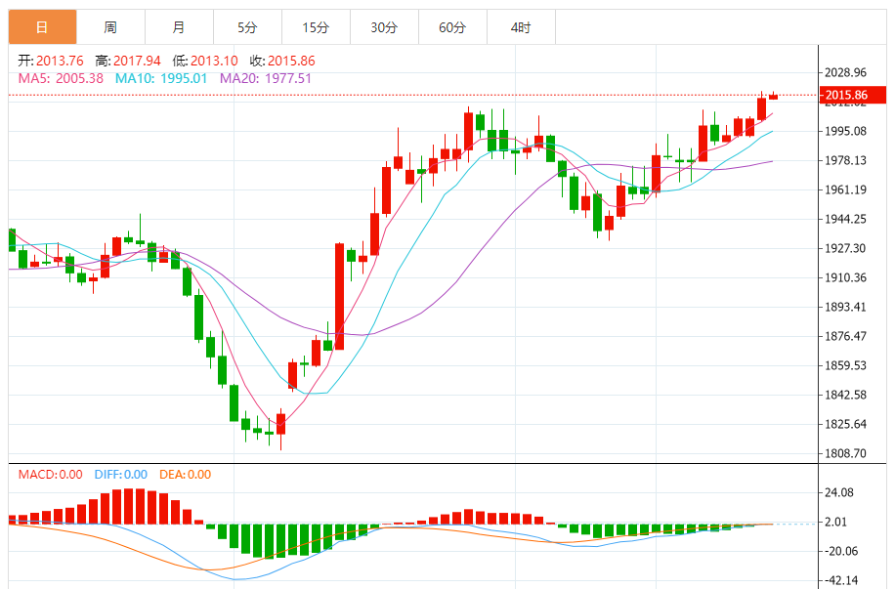Viewport: 895px width, 589px height.
Task: Click the 收: 2015.86 close price value
Action: click(282, 61)
